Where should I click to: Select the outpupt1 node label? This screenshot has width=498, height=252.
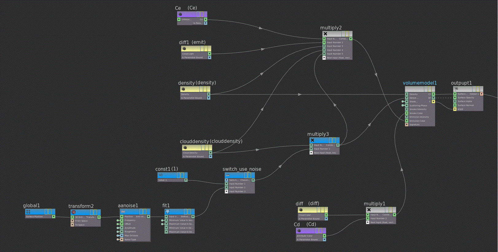tap(461, 83)
